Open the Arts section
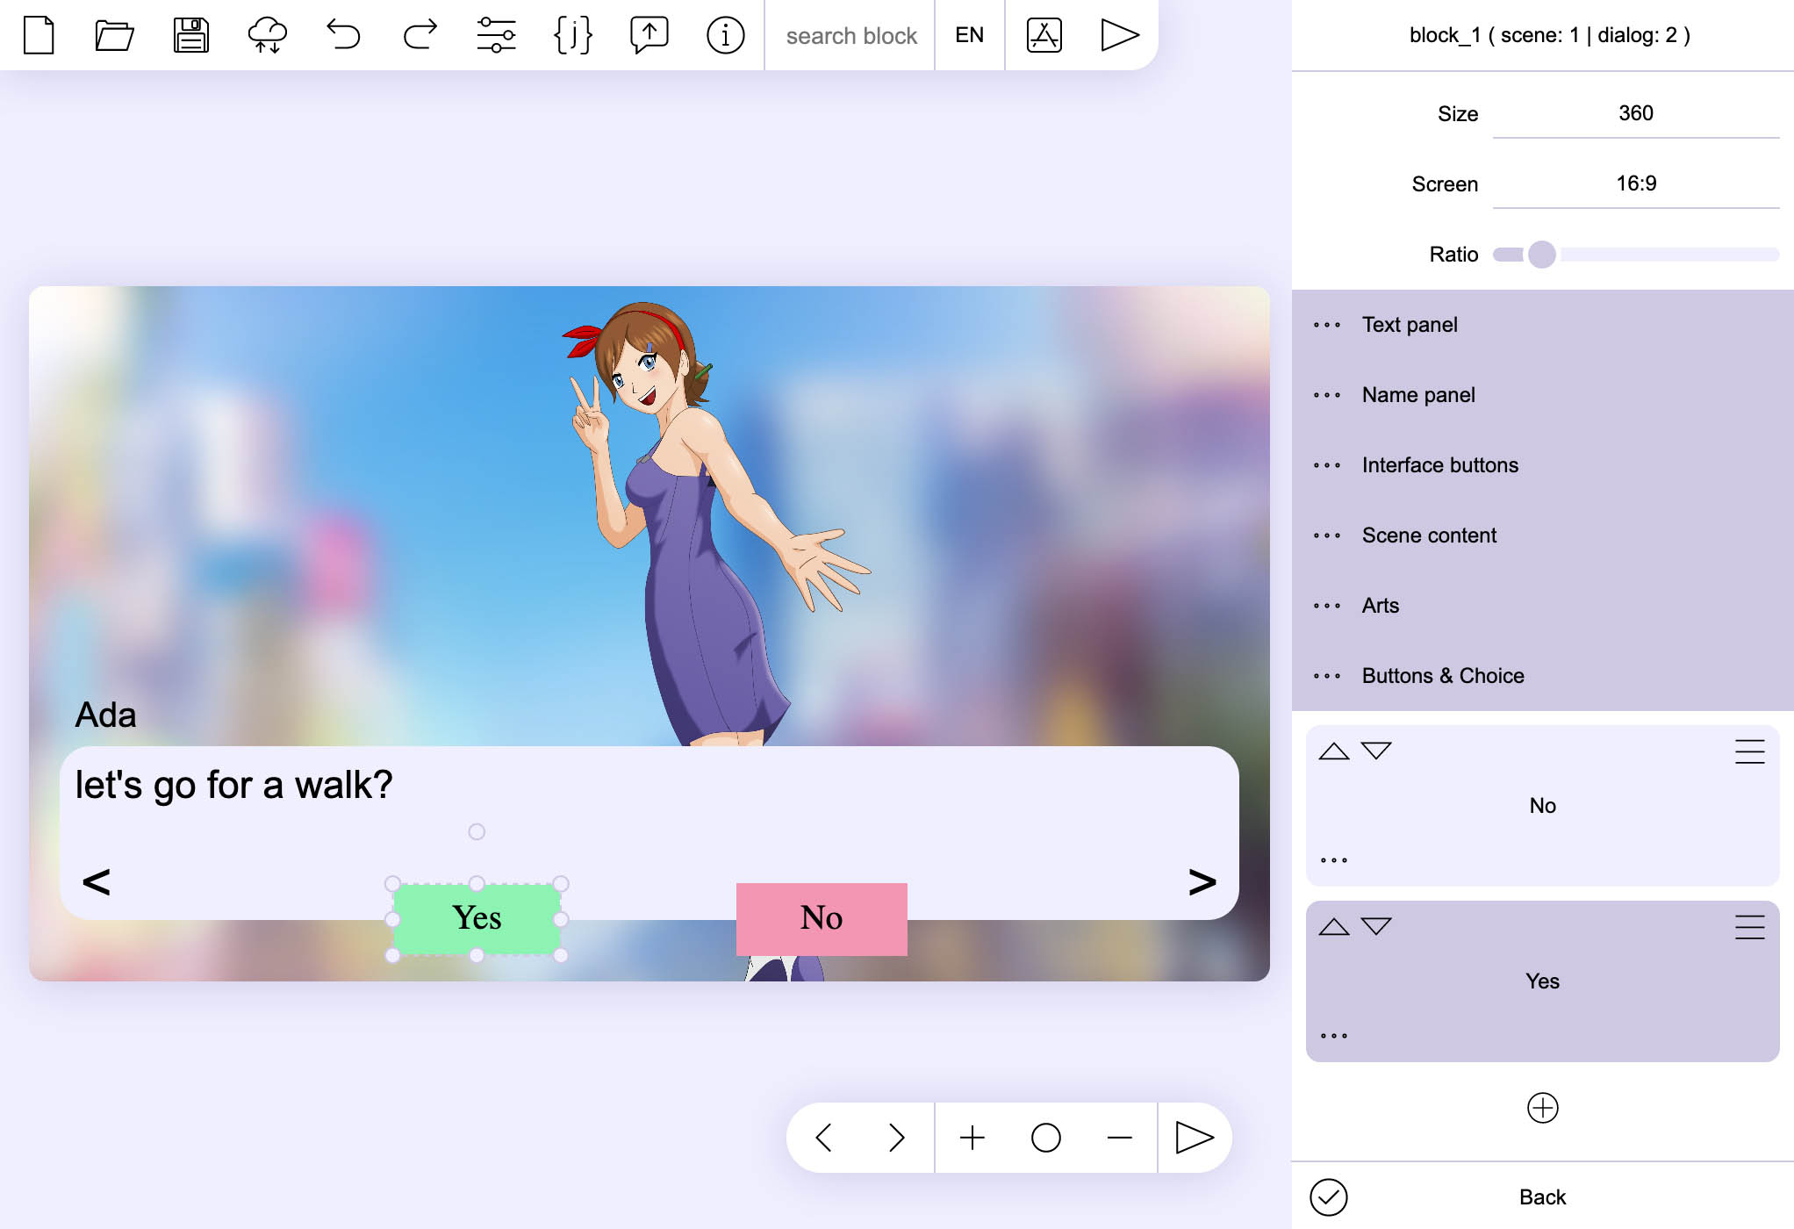The width and height of the screenshot is (1794, 1229). (x=1380, y=606)
